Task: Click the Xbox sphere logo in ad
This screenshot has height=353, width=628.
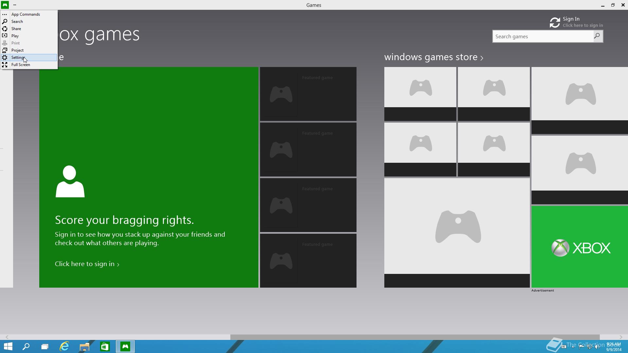Action: 560,248
